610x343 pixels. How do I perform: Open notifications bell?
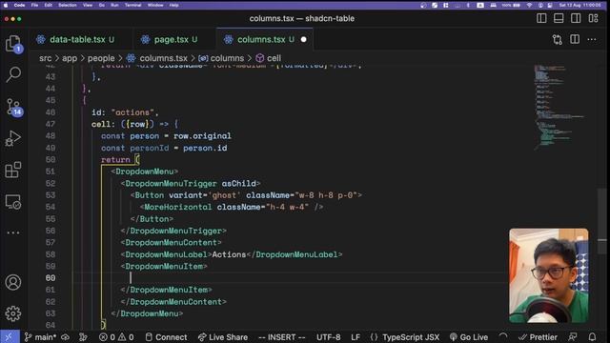(592, 336)
